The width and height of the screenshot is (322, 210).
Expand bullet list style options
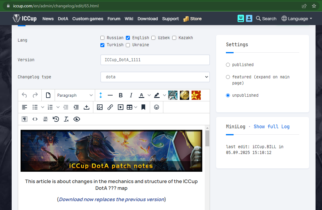42,107
